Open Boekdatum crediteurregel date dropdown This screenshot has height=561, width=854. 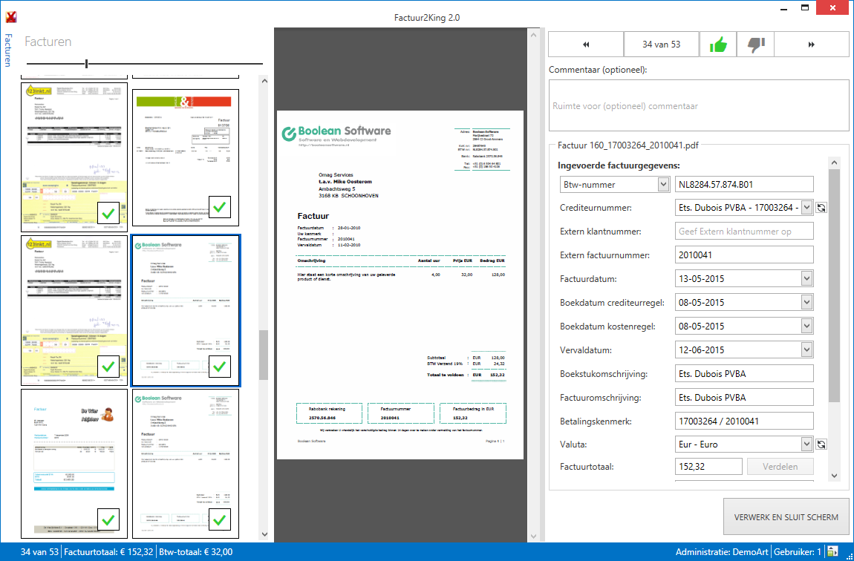coord(806,303)
